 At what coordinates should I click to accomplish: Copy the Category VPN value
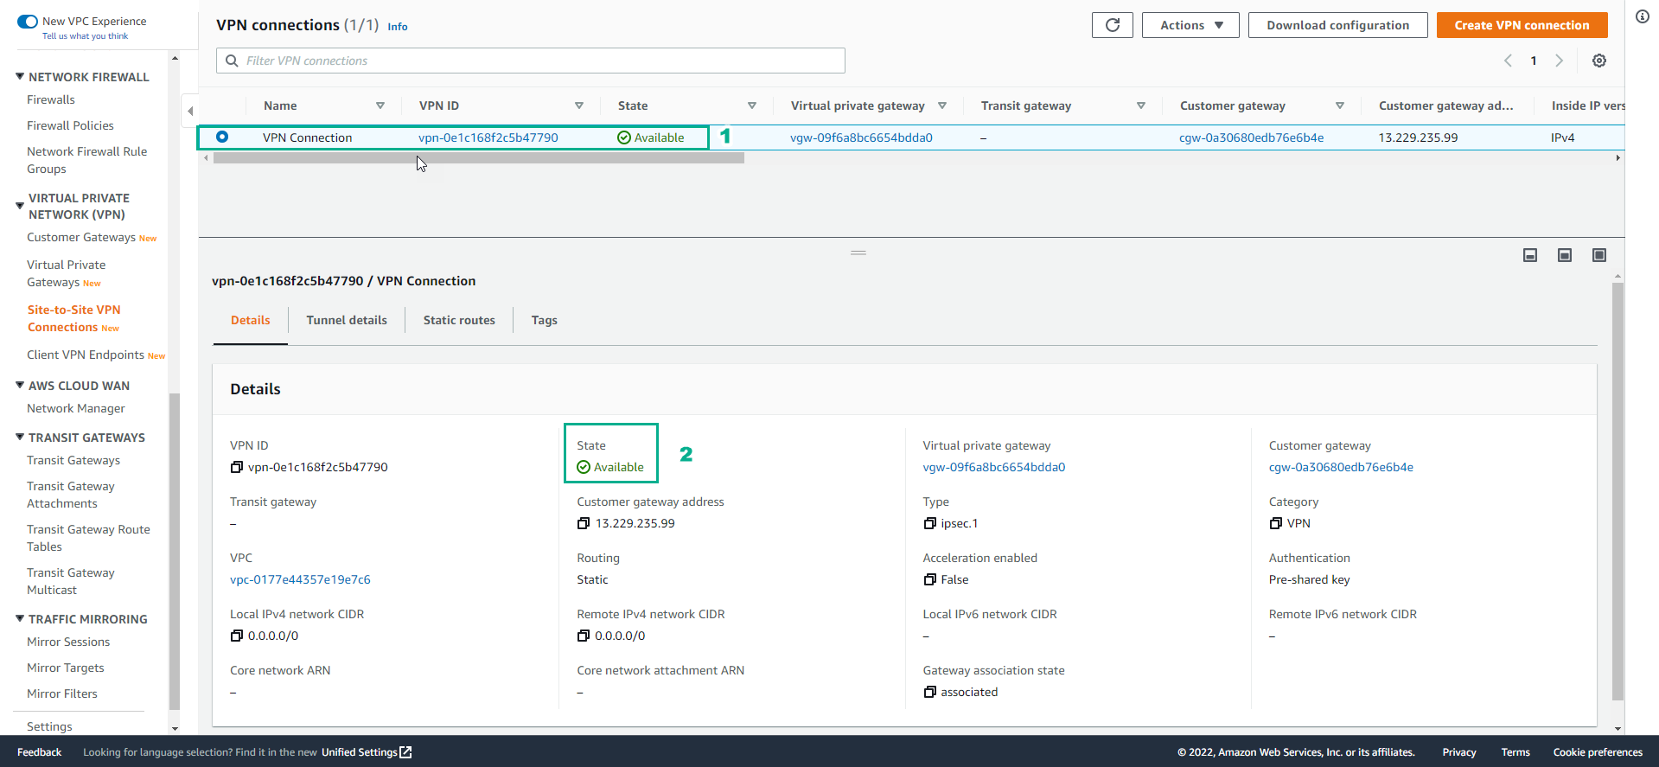[x=1276, y=523]
